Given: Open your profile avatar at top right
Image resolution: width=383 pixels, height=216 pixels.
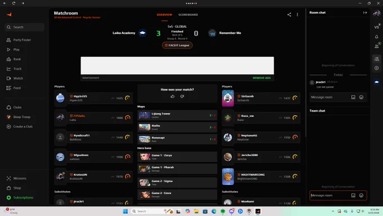Looking at the screenshot, I should point(376,14).
